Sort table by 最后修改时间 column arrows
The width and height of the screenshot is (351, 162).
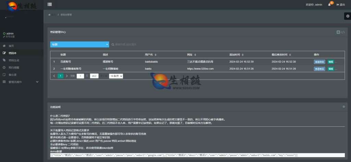[x=290, y=55]
